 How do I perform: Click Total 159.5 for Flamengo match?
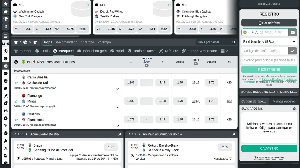pyautogui.click(x=196, y=101)
